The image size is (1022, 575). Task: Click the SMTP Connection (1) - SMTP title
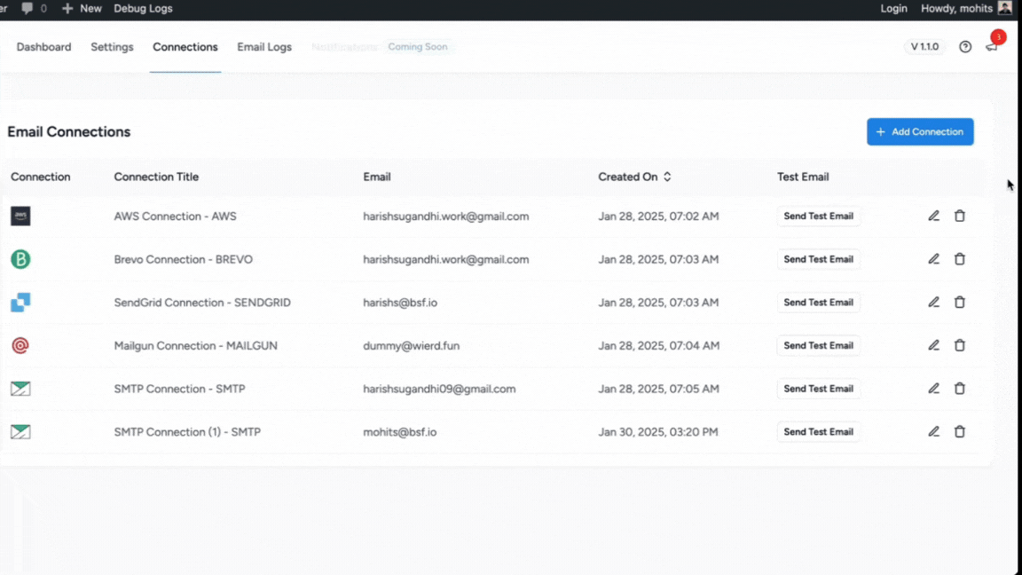187,431
